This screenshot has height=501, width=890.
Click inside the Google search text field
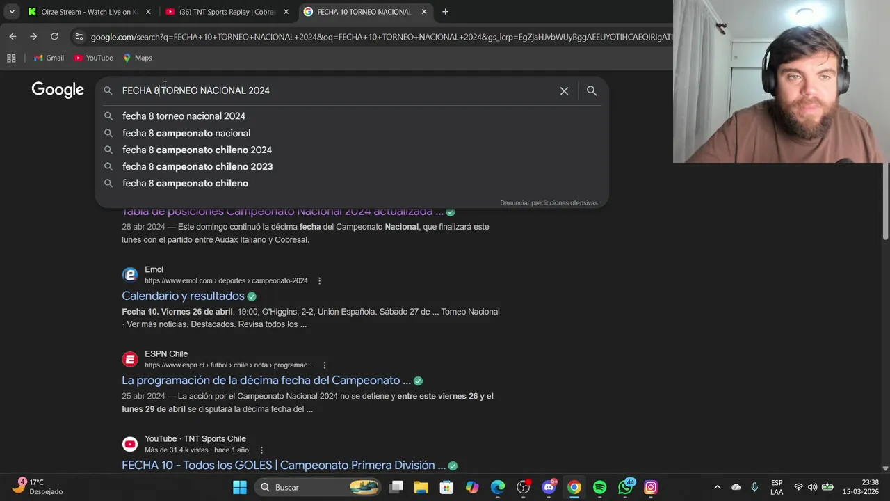[337, 90]
